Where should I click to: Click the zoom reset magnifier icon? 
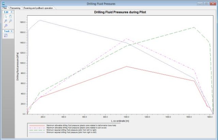6,26
